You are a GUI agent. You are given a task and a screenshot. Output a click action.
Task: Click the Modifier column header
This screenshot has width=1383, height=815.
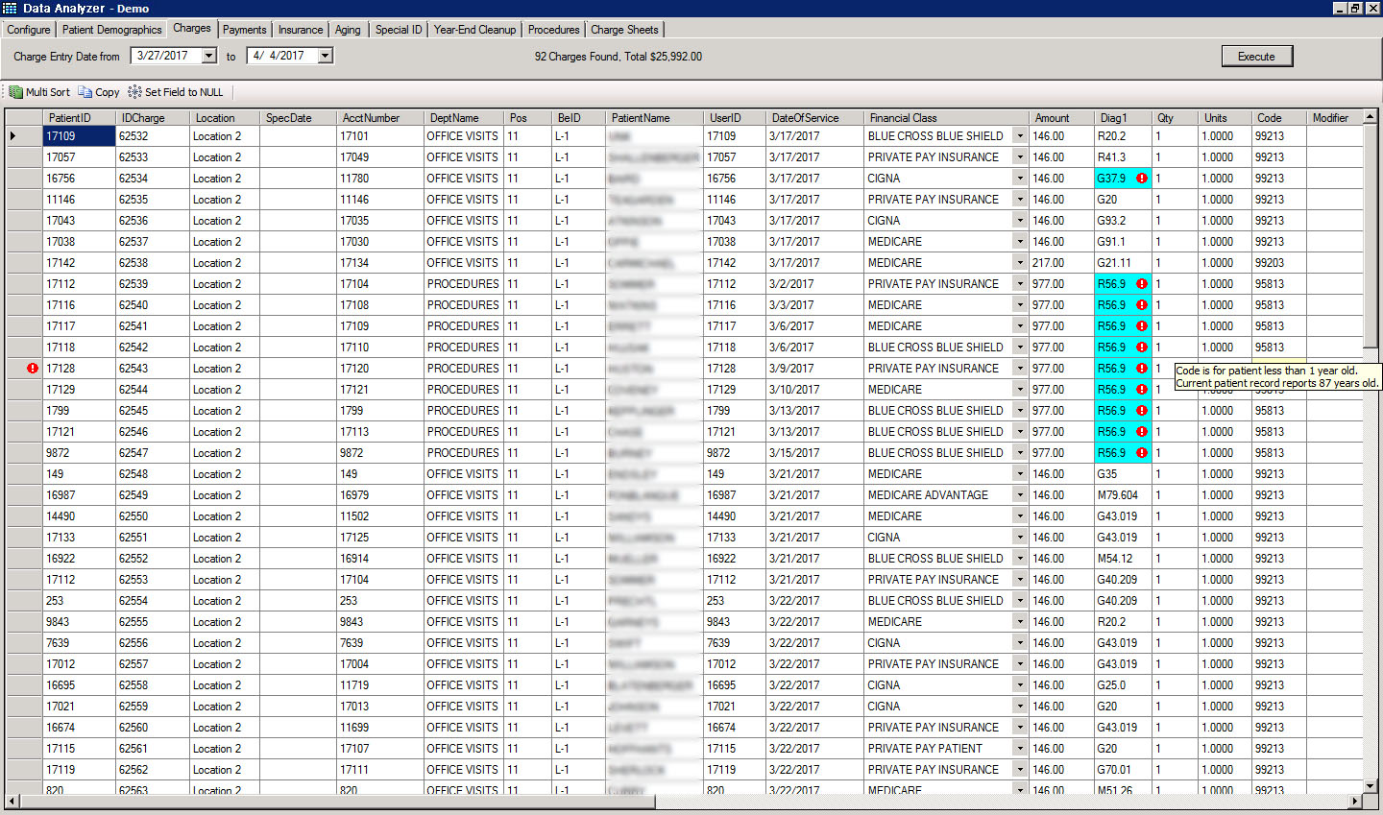tap(1335, 118)
